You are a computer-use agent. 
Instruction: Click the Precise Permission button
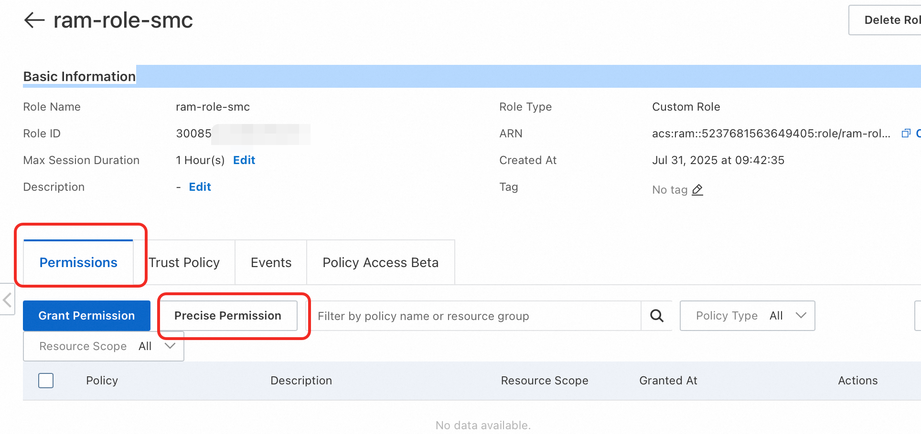228,316
